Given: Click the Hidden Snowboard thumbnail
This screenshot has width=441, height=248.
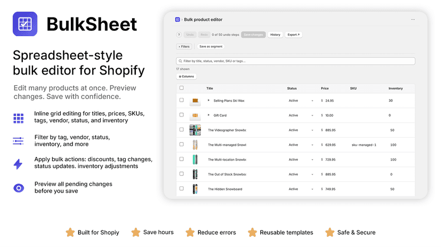Looking at the screenshot, I should [x=195, y=189].
